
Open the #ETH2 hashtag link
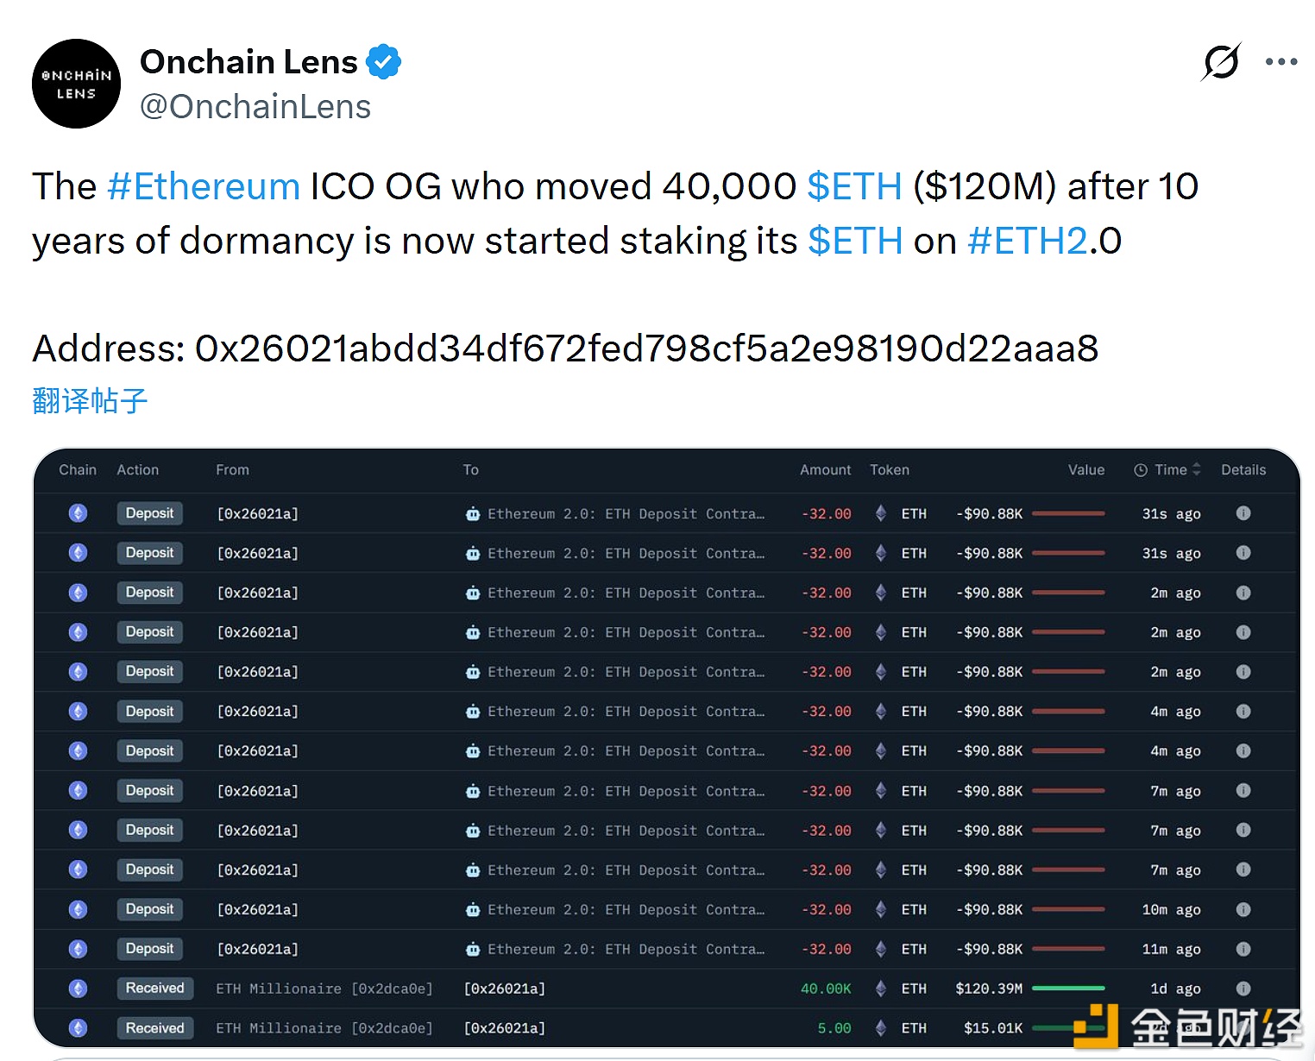(x=1027, y=242)
